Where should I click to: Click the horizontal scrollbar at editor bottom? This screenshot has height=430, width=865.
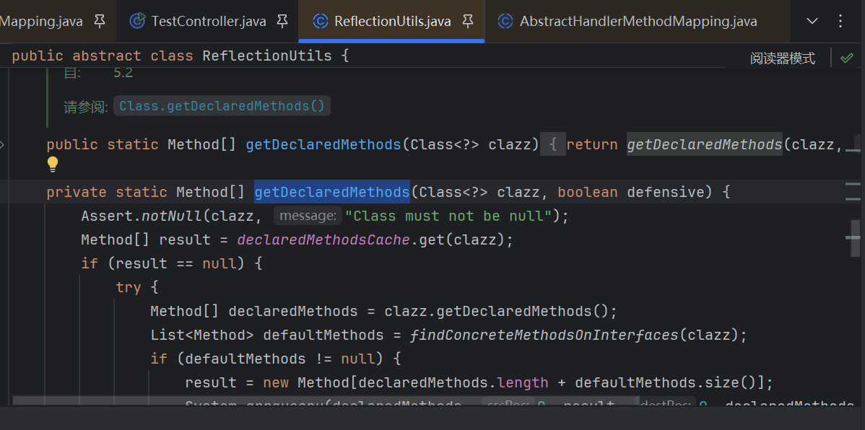coord(326,401)
